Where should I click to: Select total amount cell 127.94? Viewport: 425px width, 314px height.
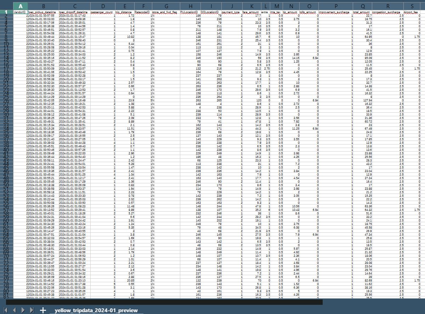pos(363,100)
